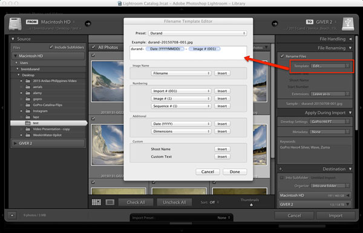Collapse the Source panel
363x233 pixels.
click(13, 39)
